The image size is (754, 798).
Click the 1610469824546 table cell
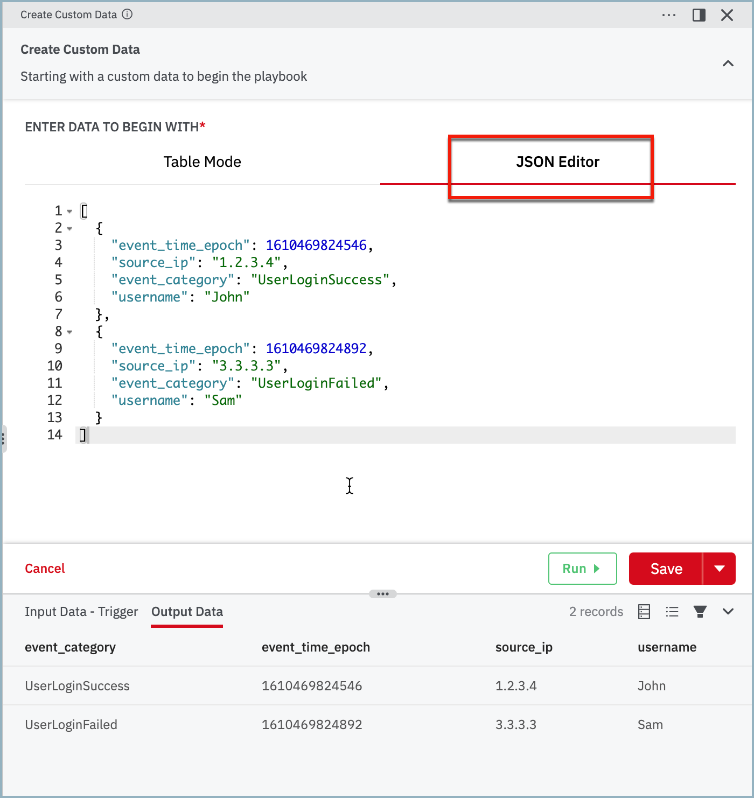click(312, 686)
